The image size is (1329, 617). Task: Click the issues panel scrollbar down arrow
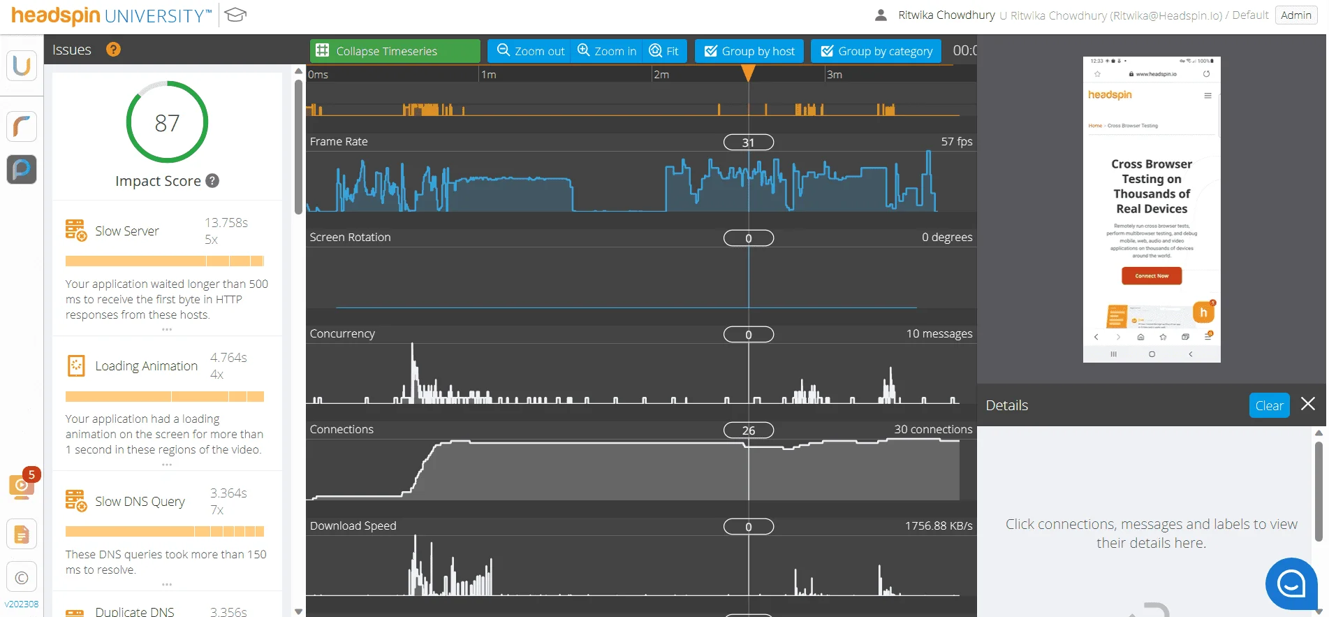coord(299,611)
